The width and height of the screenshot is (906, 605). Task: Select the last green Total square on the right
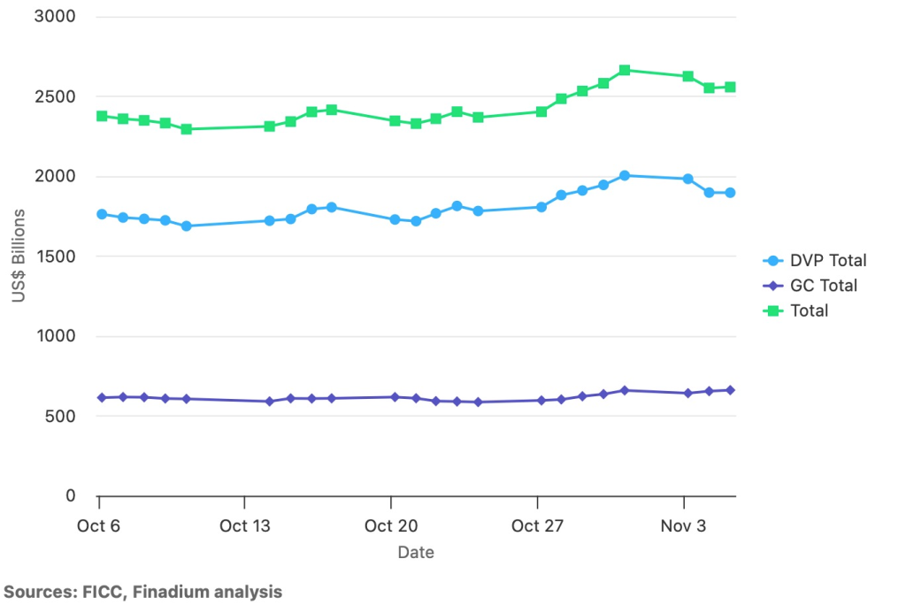(x=731, y=87)
